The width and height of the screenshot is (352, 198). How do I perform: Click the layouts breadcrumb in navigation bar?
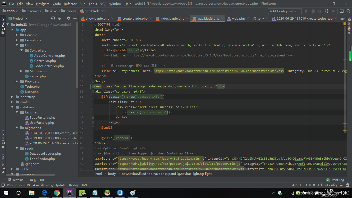(68, 11)
